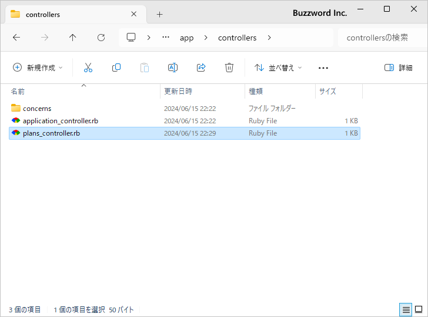Screen dimensions: 428x317
Task: Toggle the 詳細 details pane
Action: pyautogui.click(x=398, y=68)
